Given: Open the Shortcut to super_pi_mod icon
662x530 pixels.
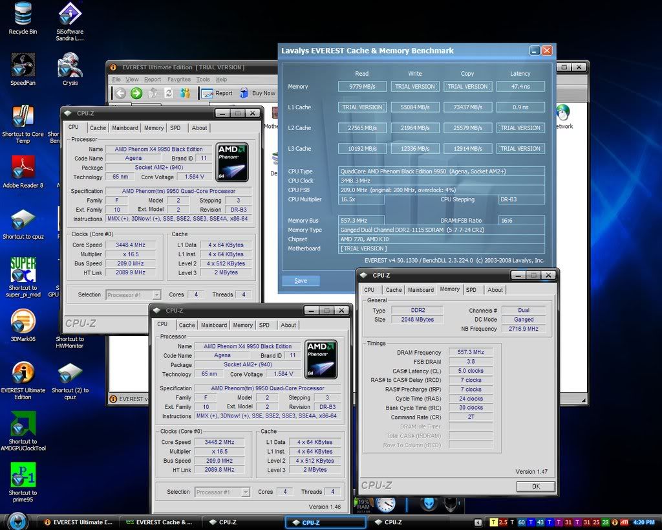Looking at the screenshot, I should coord(23,277).
